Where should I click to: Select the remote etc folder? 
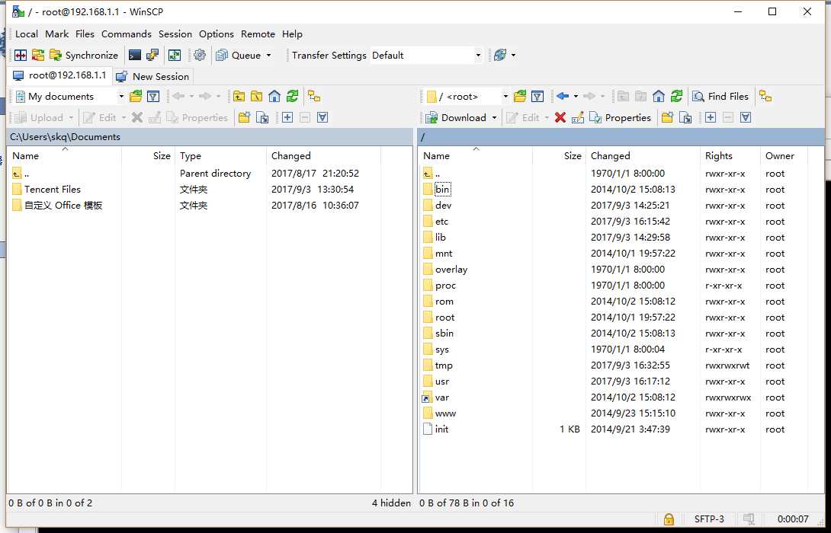coord(441,222)
